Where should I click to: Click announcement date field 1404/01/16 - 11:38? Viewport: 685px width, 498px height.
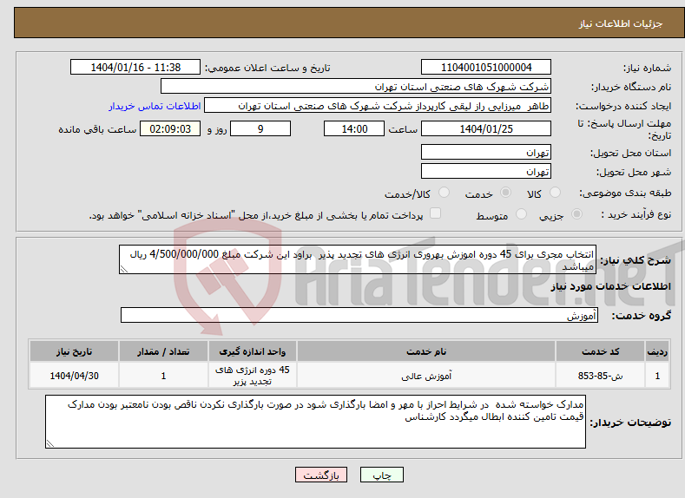pyautogui.click(x=135, y=67)
